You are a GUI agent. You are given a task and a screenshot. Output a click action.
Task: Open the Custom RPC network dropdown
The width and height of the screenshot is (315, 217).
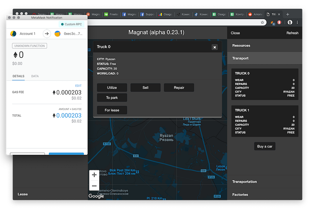72,24
